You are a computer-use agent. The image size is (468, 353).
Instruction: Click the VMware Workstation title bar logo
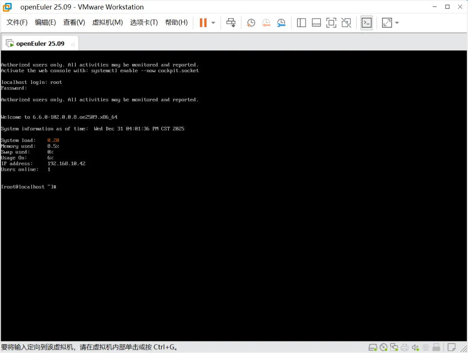7,7
